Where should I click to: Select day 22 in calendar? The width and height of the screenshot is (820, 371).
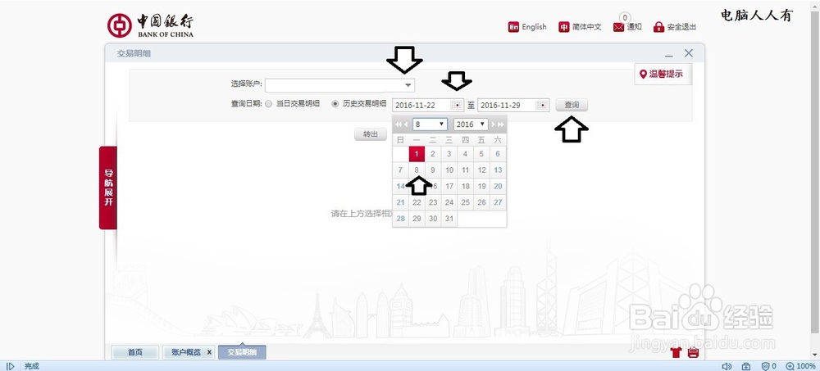(417, 202)
